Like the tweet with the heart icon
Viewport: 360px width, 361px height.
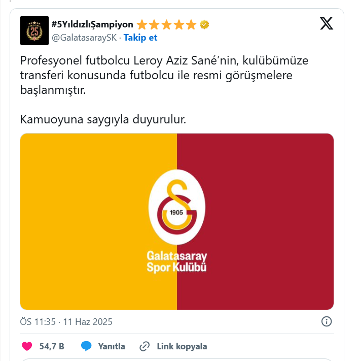(27, 346)
